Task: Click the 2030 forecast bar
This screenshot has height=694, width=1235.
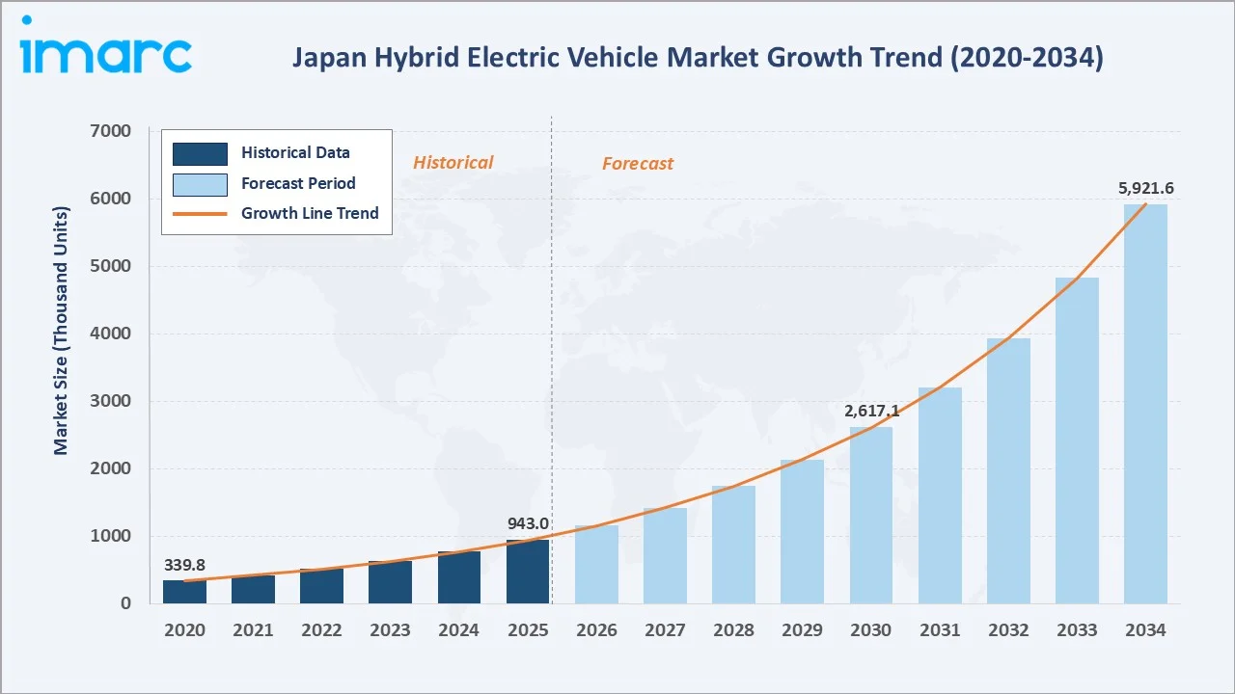Action: click(871, 516)
